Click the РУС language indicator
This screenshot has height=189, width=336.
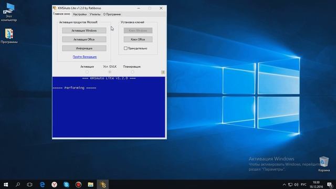pyautogui.click(x=303, y=184)
